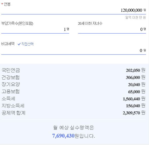The image size is (149, 145).
Task: Click the 비과세액 amount input field
Action: coord(73,50)
